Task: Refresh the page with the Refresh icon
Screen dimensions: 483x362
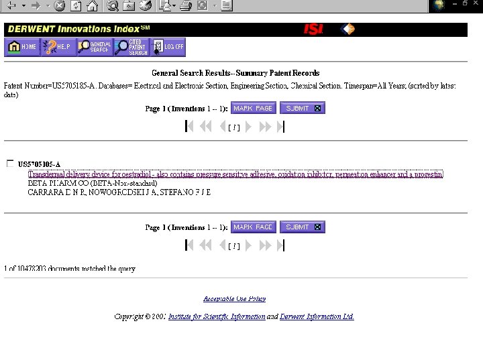Action: pos(76,5)
